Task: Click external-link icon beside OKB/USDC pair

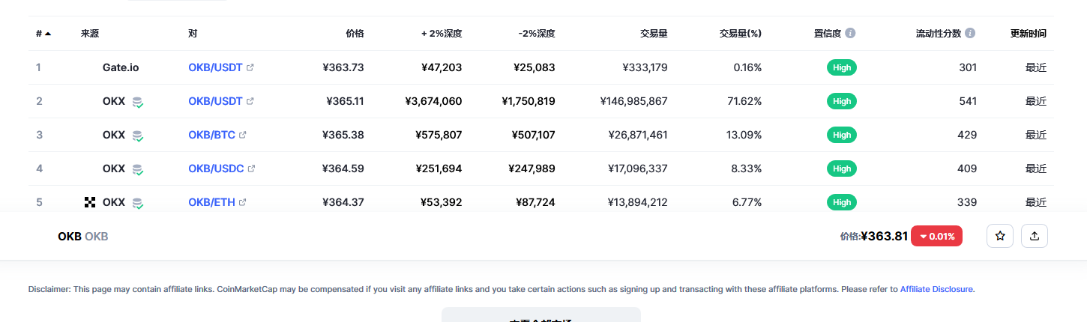Action: [252, 169]
